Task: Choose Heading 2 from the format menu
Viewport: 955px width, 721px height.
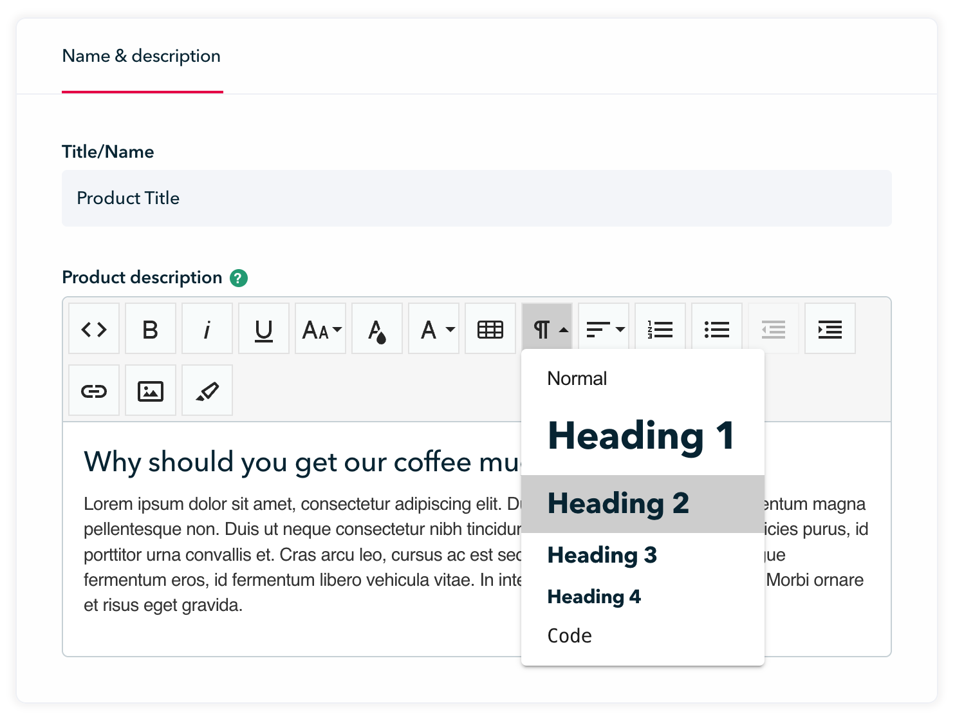Action: coord(643,504)
